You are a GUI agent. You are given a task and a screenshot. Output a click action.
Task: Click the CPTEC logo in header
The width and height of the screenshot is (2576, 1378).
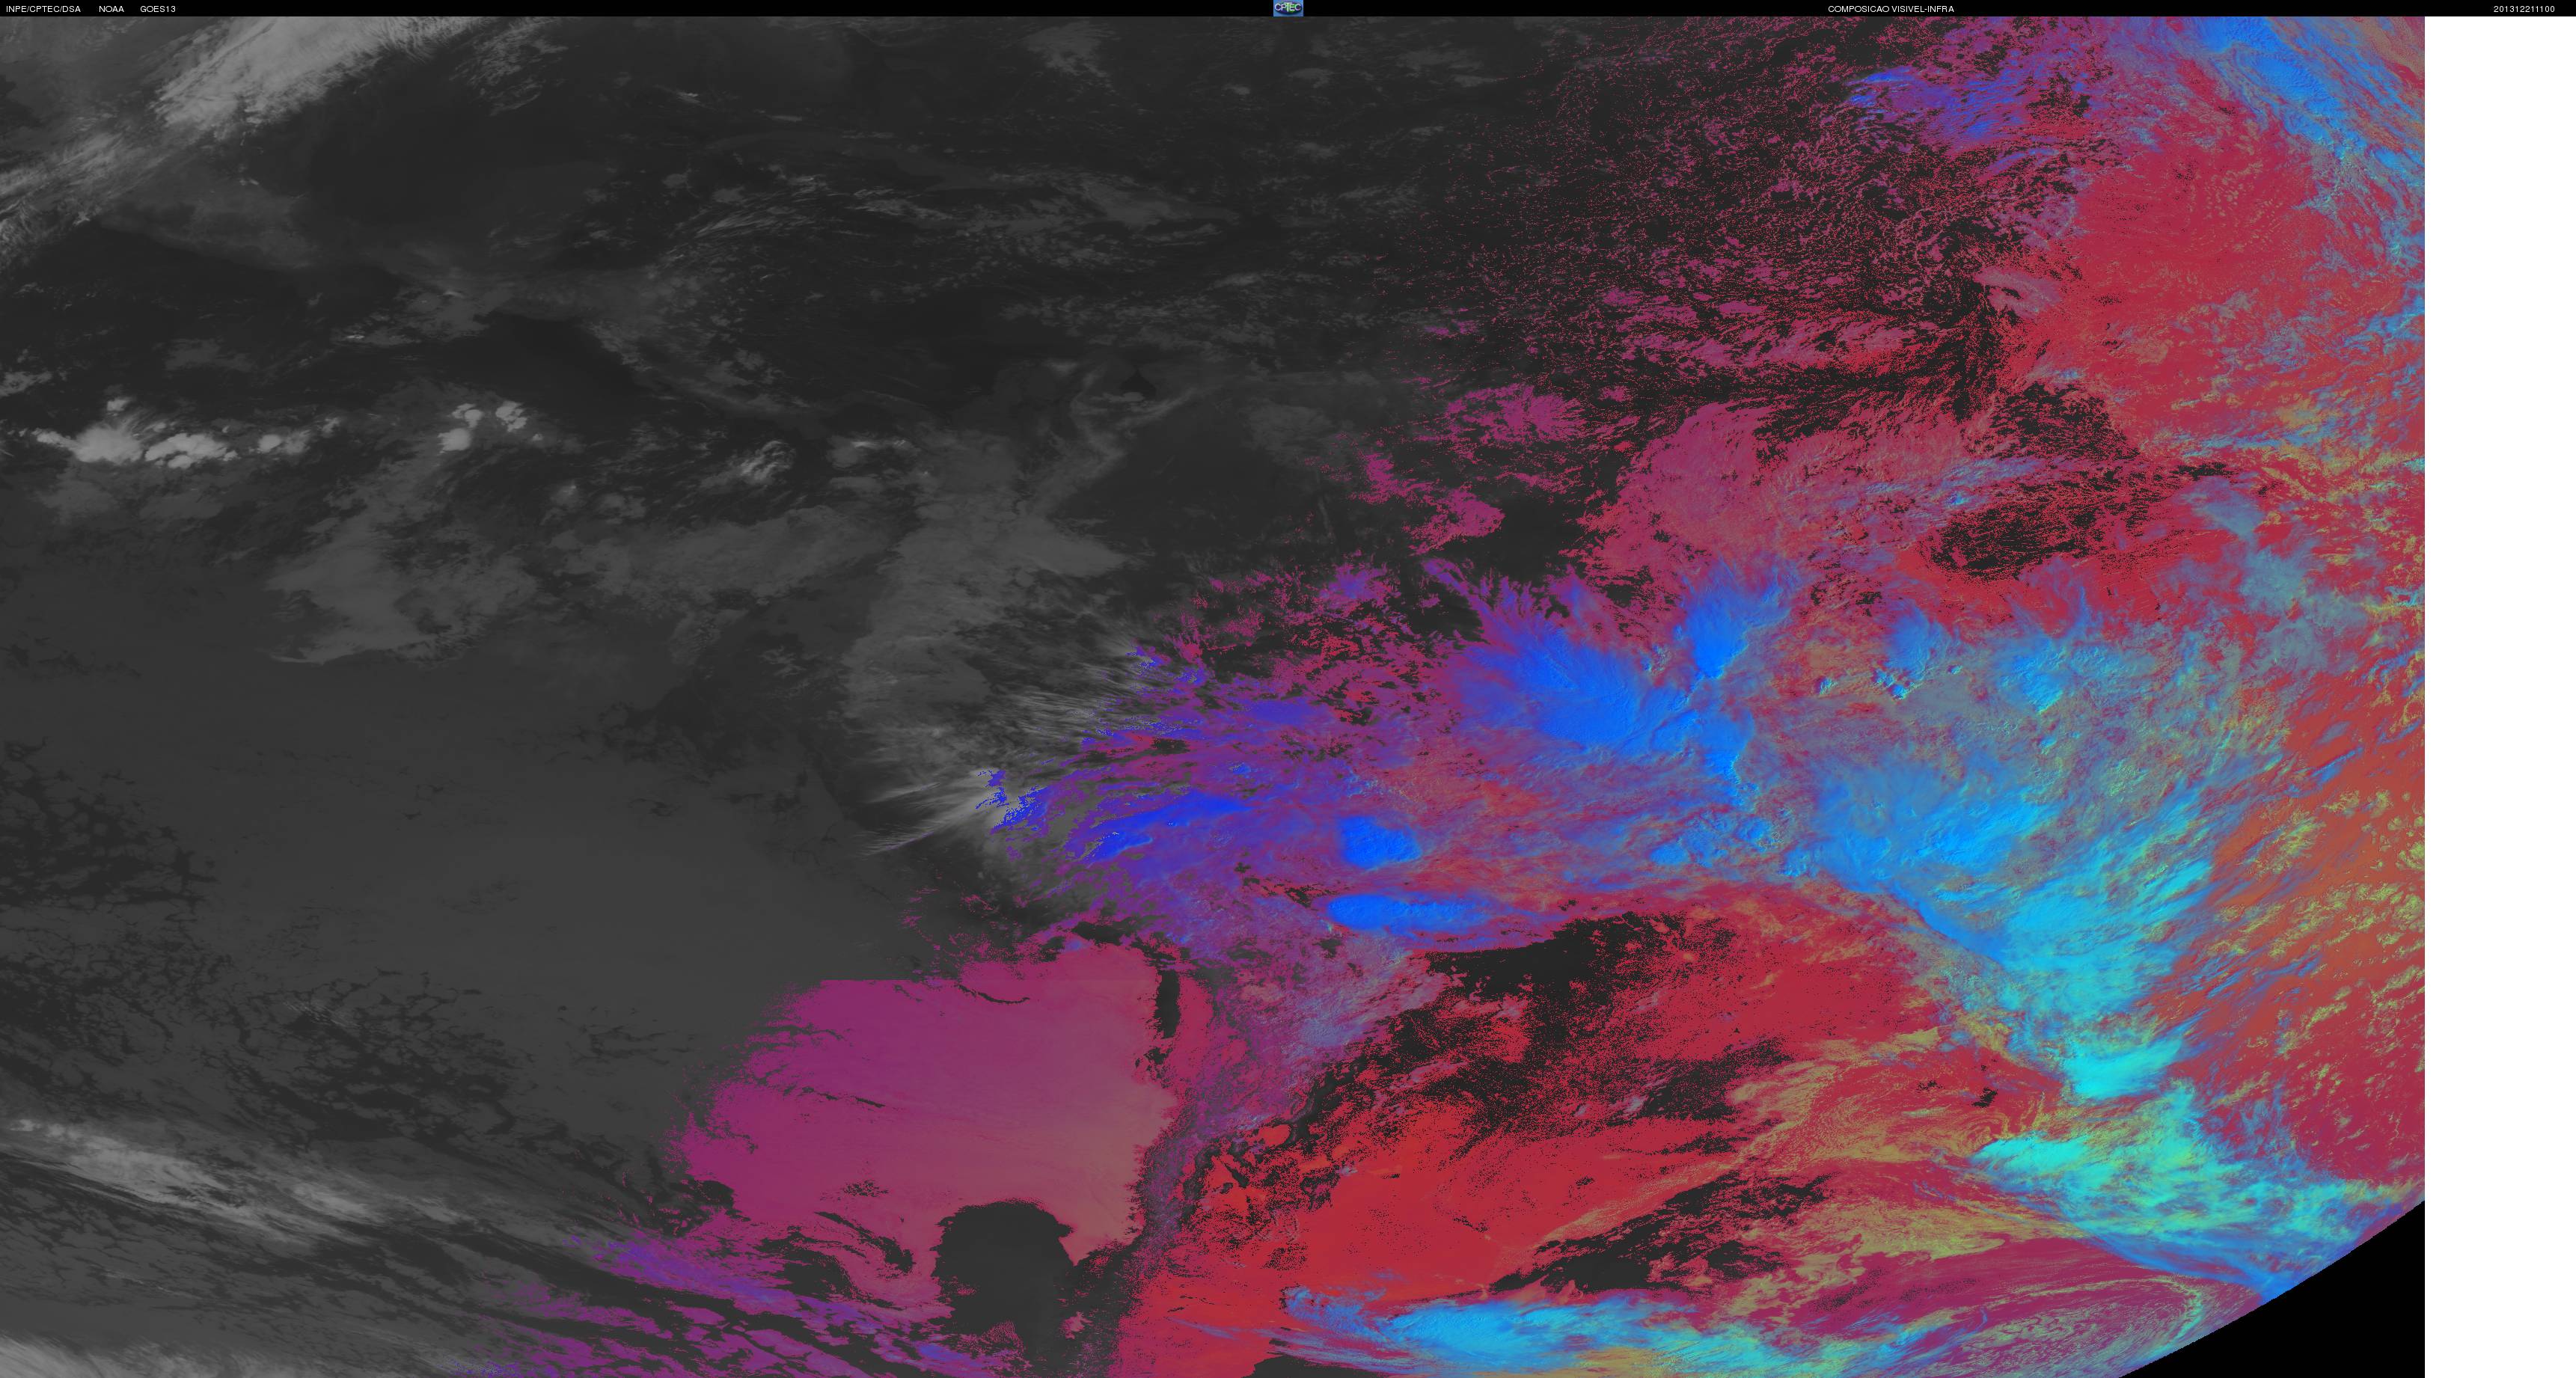(1288, 8)
